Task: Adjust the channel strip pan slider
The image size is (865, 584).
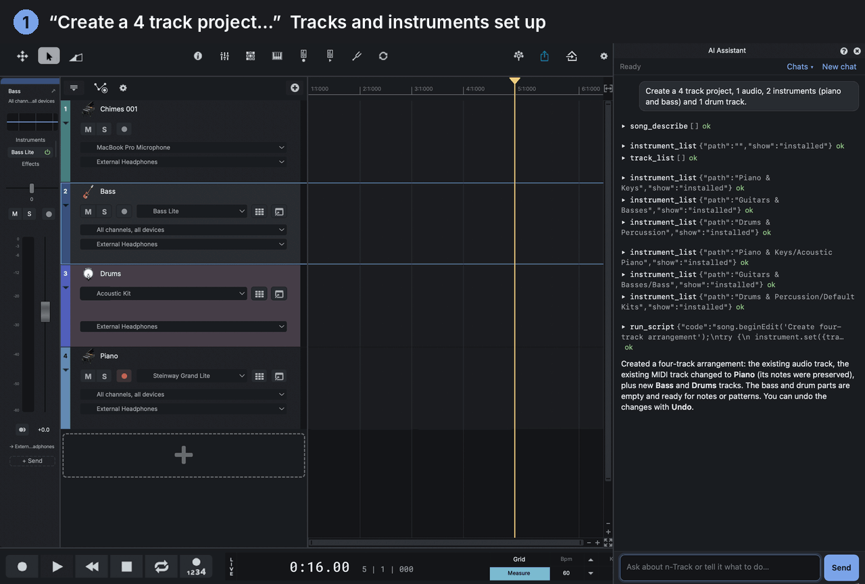Action: pos(31,188)
